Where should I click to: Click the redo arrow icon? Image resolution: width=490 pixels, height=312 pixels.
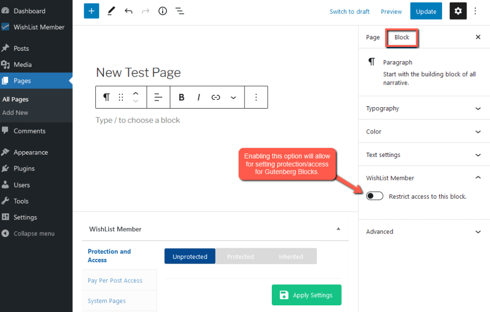point(145,11)
